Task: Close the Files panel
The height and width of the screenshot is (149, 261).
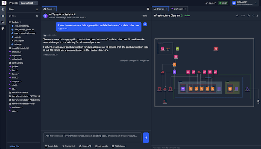Action: pyautogui.click(x=37, y=9)
